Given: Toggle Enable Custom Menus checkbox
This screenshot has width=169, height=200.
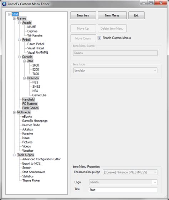Looking at the screenshot, I should (x=99, y=38).
